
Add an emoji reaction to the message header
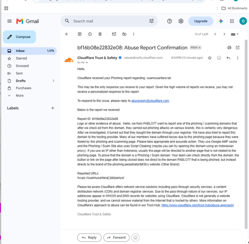point(219,58)
